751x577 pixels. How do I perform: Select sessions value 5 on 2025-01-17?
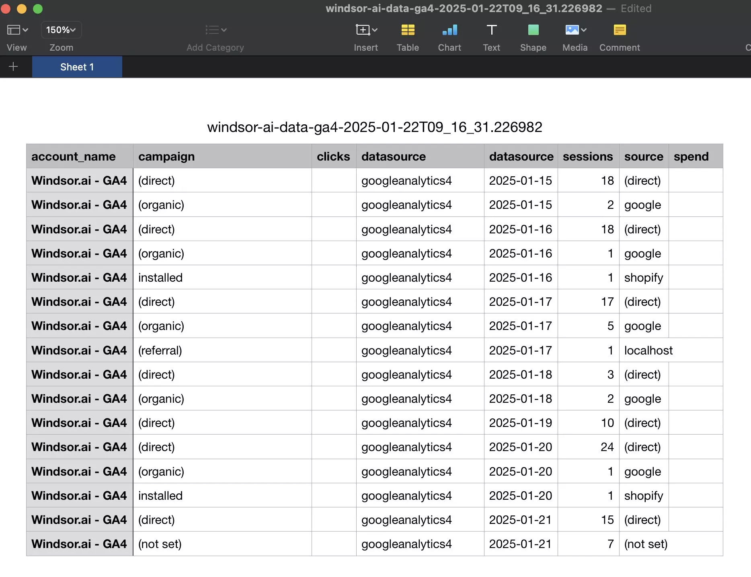click(x=588, y=326)
